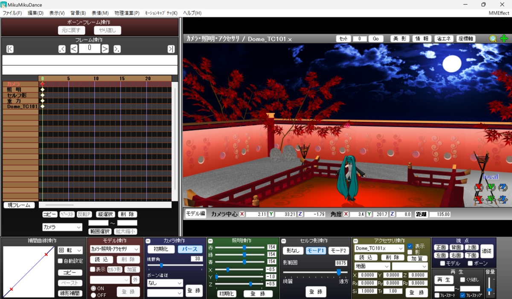Open the empty dropdown next to 地面
The image size is (512, 299).
coord(410,266)
